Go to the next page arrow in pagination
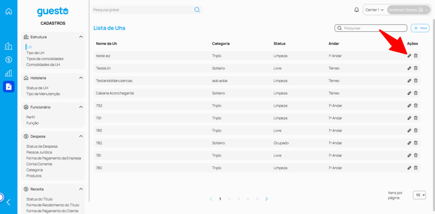The height and width of the screenshot is (214, 435). pos(266,199)
